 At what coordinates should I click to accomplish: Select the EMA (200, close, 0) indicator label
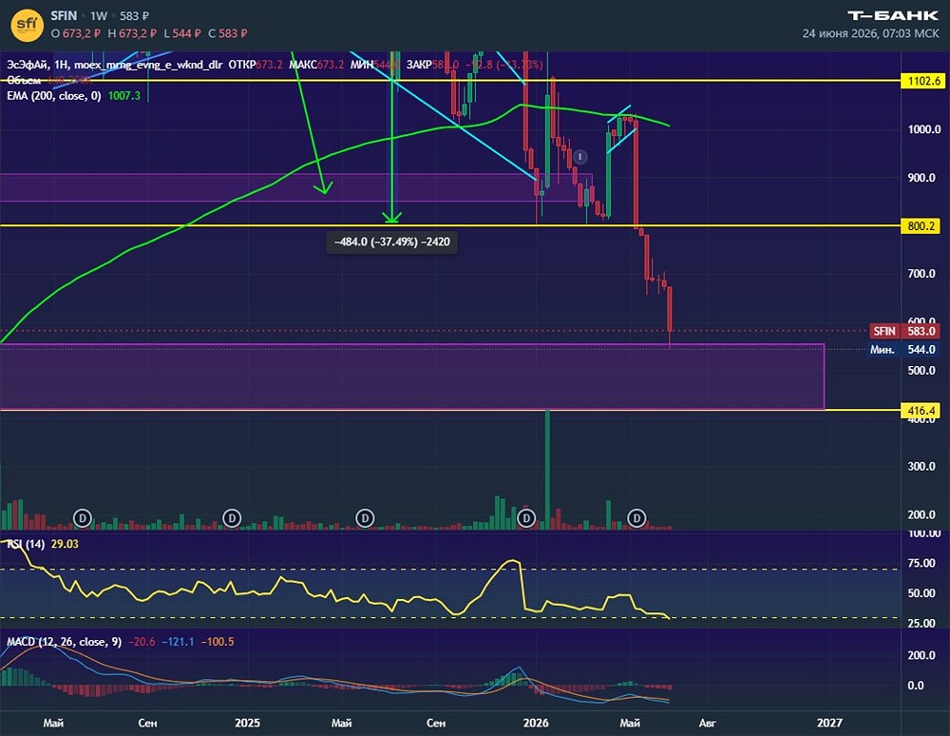pos(54,96)
